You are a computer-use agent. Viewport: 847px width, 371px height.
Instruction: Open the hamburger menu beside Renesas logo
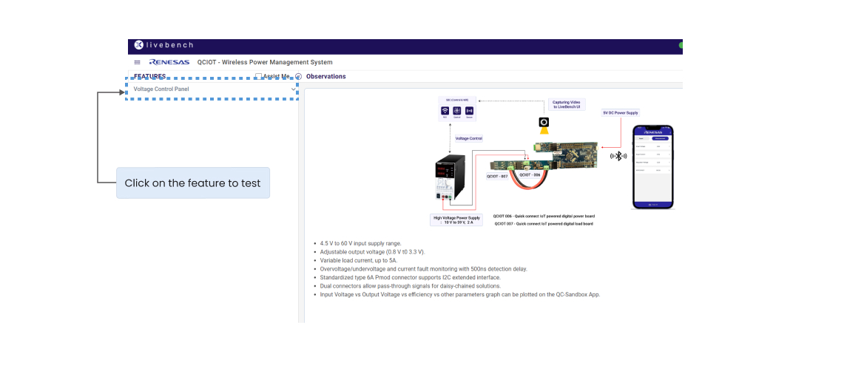[137, 63]
